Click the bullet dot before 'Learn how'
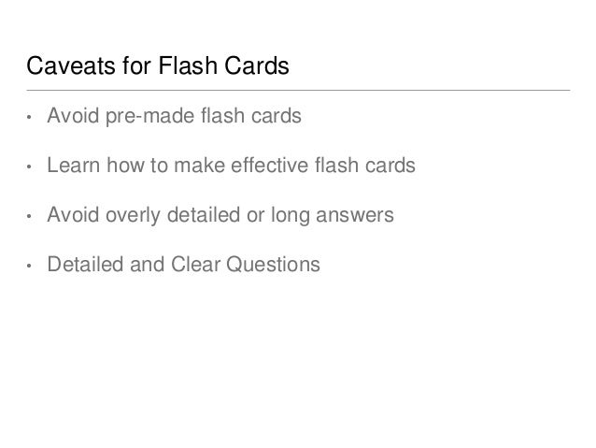This screenshot has width=596, height=448. click(29, 166)
